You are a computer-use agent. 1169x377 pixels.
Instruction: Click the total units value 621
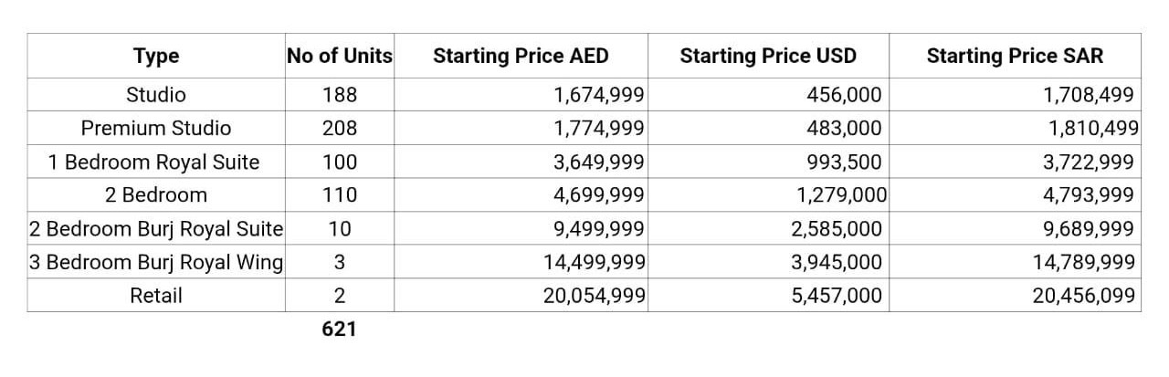coord(339,330)
